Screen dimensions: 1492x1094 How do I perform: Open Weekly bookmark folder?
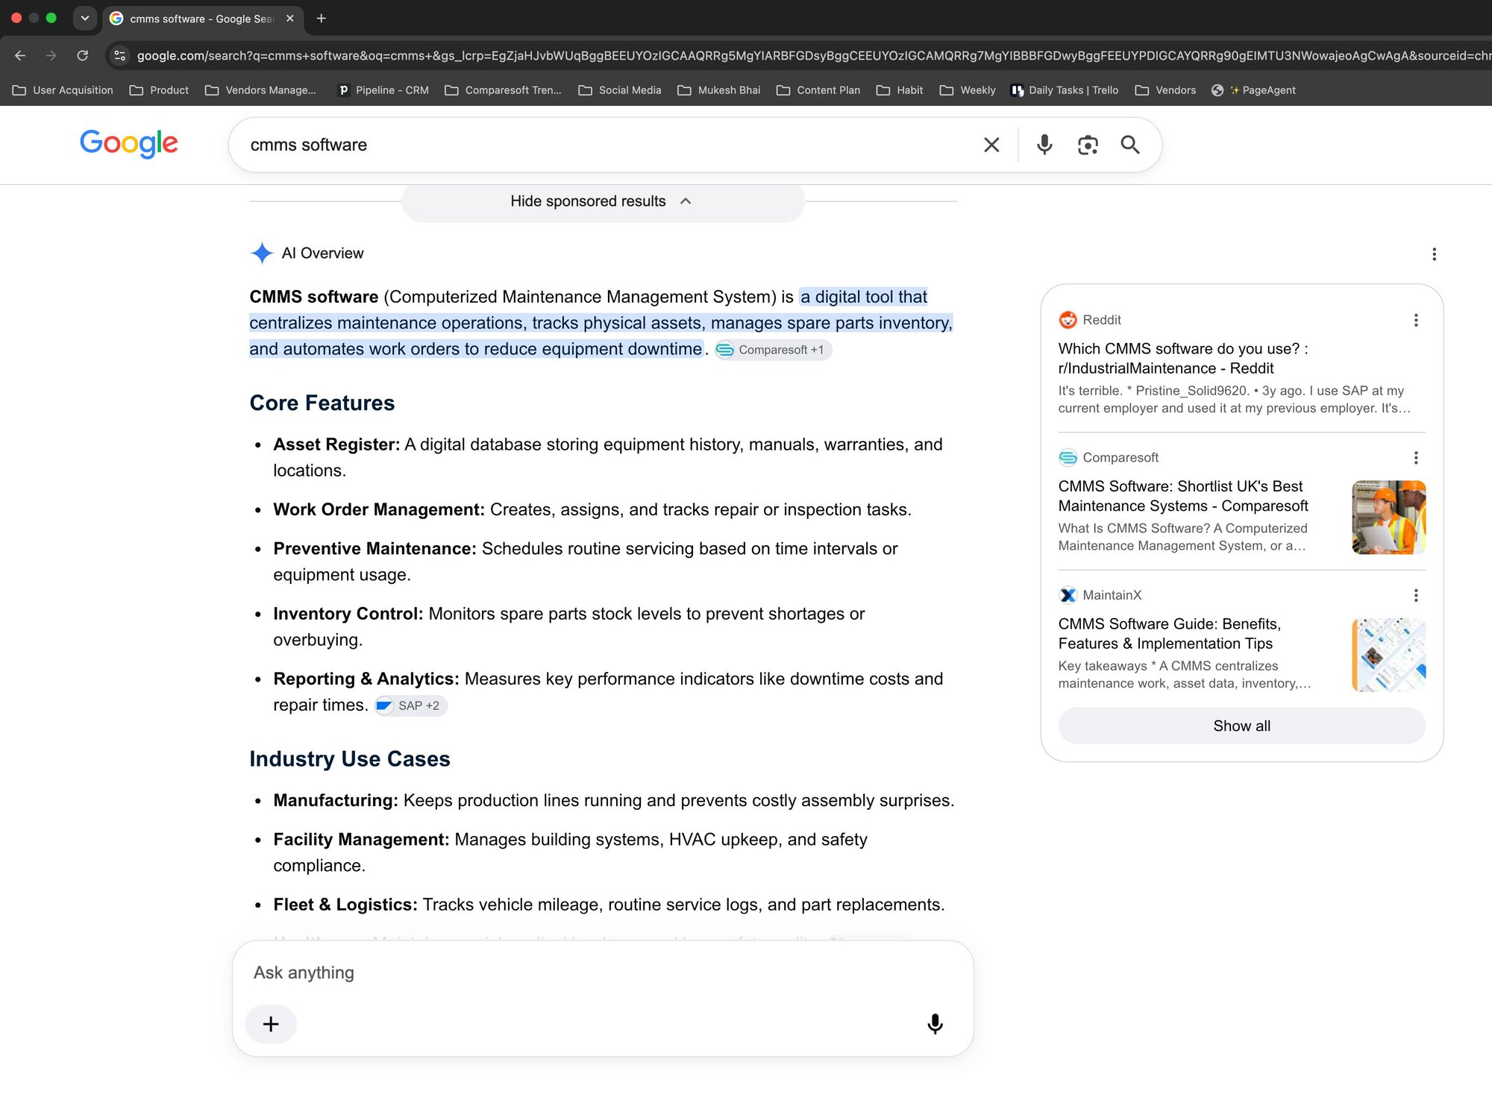tap(968, 90)
